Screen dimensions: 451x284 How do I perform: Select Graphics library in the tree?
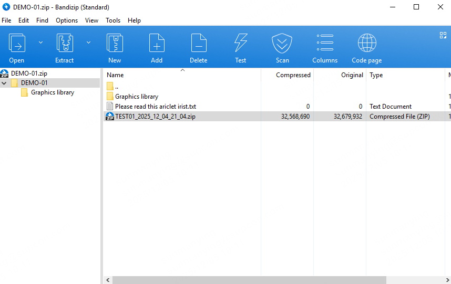coord(52,92)
